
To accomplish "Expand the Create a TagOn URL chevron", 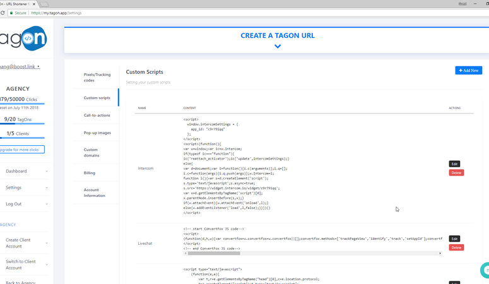I will pos(278,46).
